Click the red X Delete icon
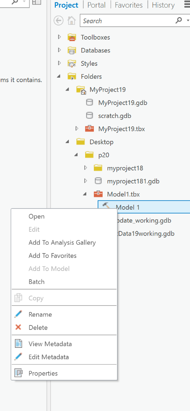The height and width of the screenshot is (411, 190). click(x=18, y=327)
